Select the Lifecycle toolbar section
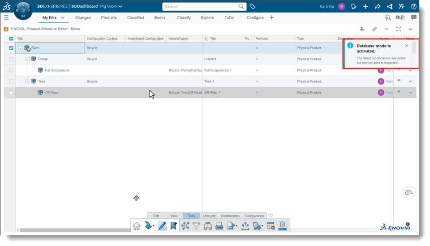The width and height of the screenshot is (430, 246). point(209,216)
